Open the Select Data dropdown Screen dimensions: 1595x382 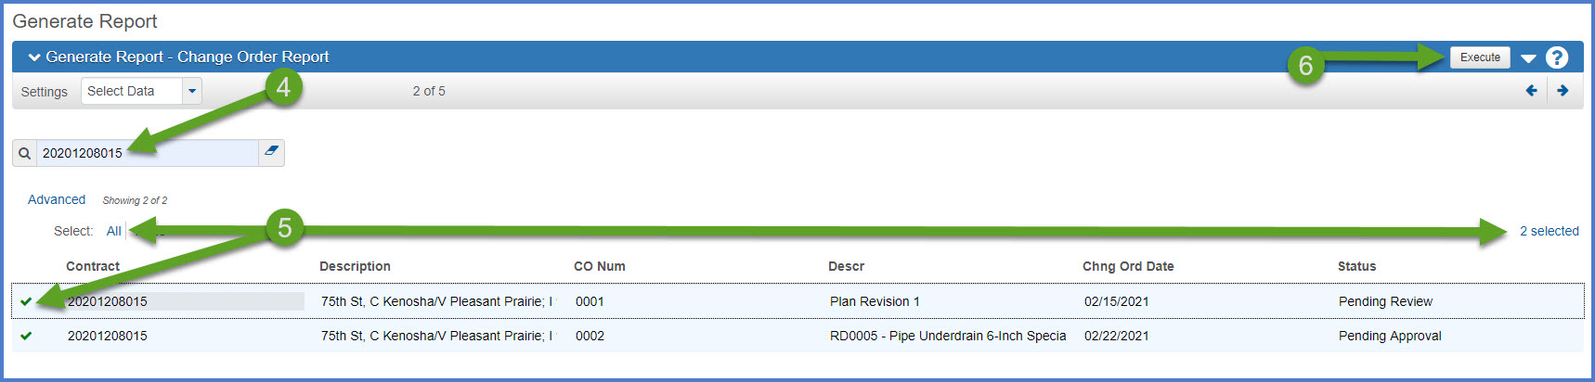pos(192,91)
